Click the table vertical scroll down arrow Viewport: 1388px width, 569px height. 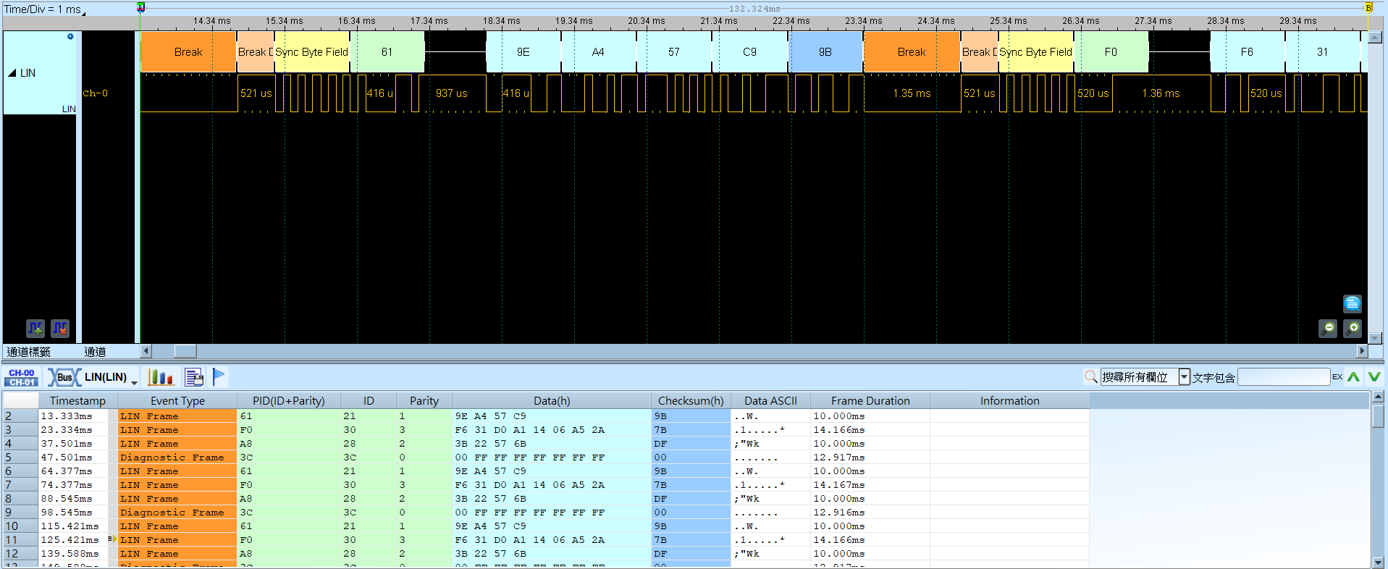[x=1379, y=562]
